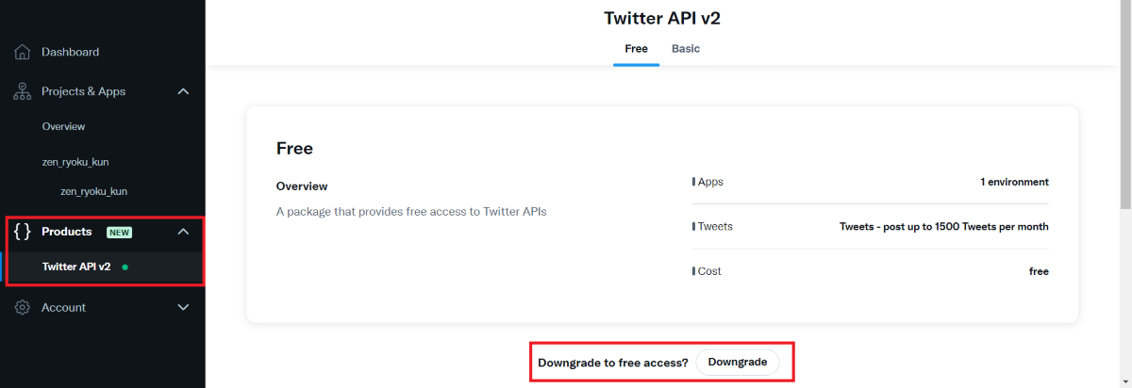Viewport: 1132px width, 388px height.
Task: Collapse the Products section chevron
Action: pyautogui.click(x=183, y=232)
